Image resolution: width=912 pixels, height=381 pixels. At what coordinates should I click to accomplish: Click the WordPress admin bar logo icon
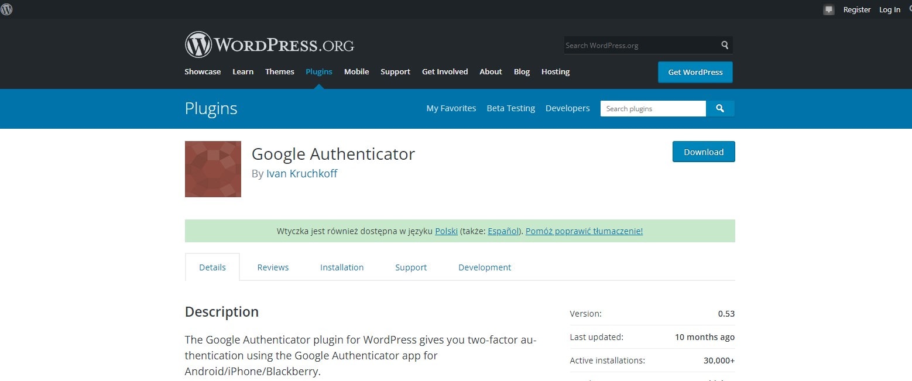tap(6, 9)
